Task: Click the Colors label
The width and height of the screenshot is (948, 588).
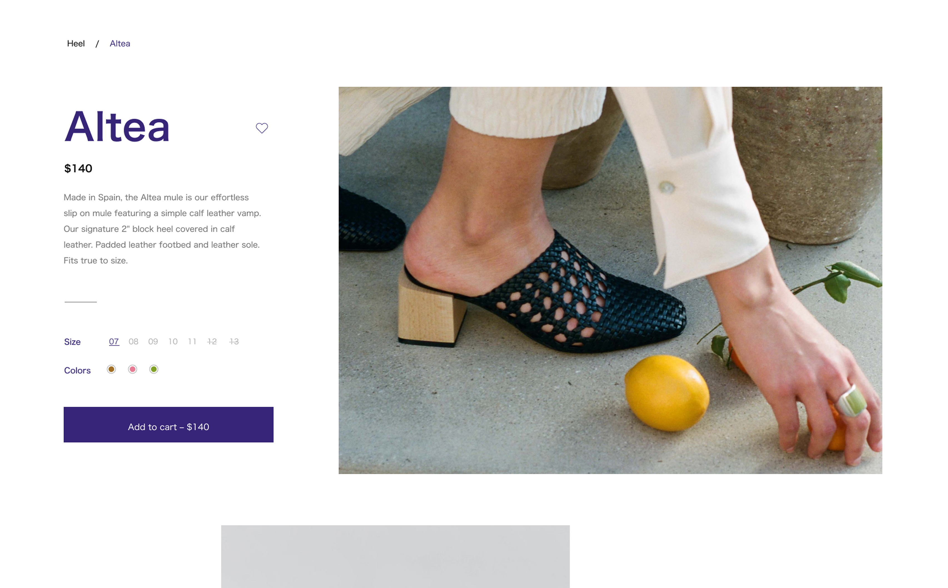Action: (x=78, y=370)
